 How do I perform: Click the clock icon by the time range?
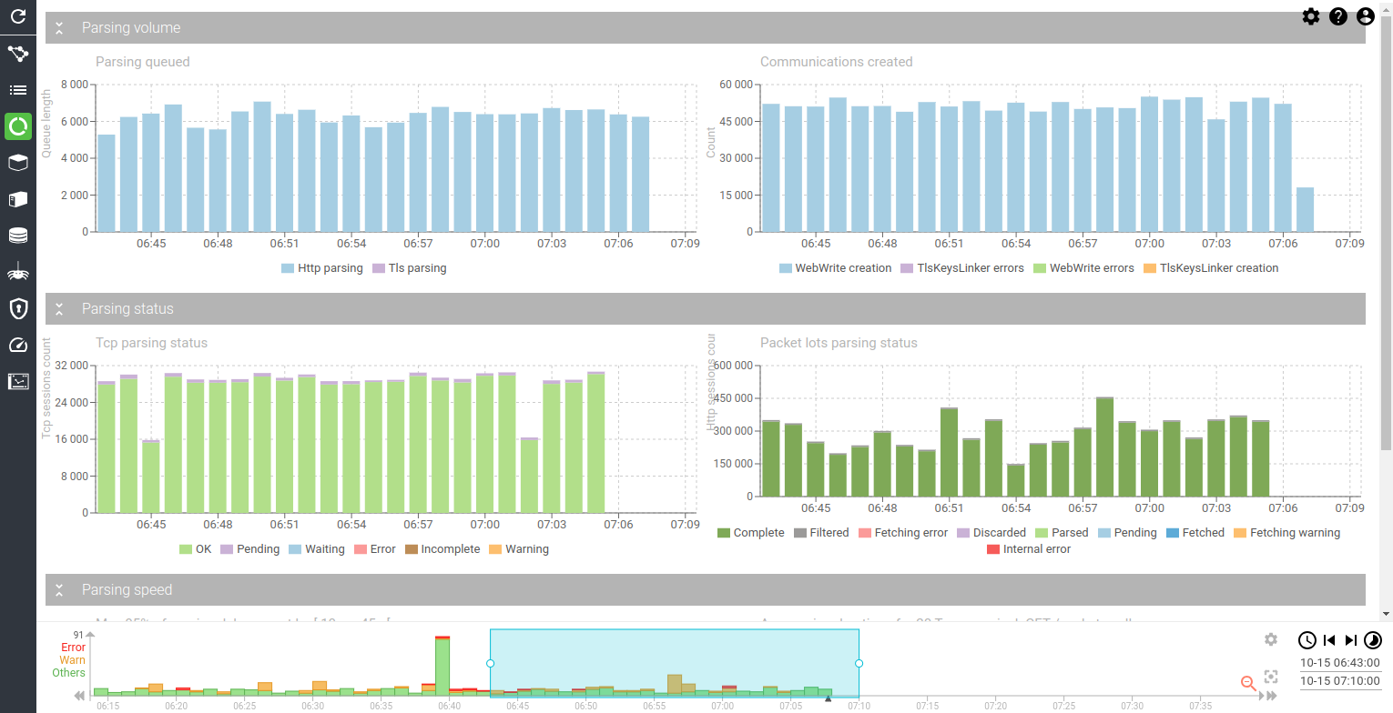click(x=1307, y=640)
